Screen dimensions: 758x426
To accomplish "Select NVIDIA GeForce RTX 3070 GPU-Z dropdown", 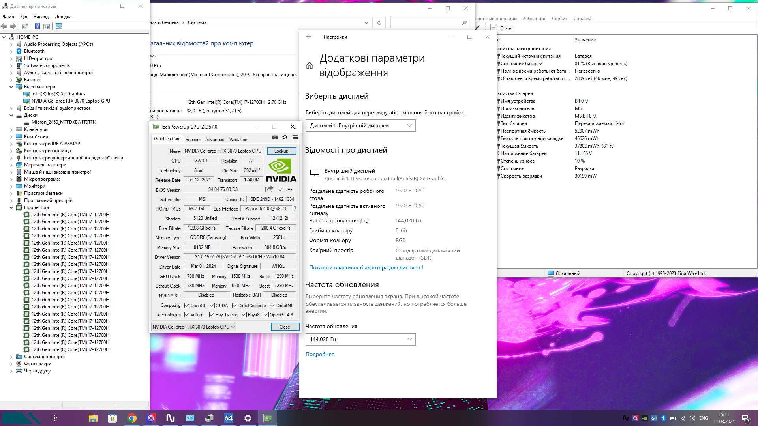I will [x=194, y=327].
